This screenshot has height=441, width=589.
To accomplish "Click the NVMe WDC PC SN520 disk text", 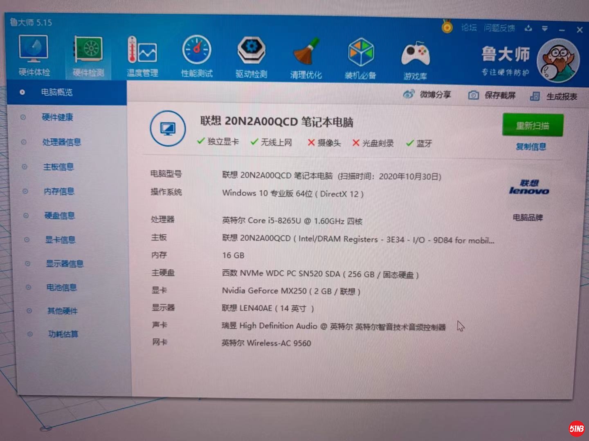I will 320,274.
